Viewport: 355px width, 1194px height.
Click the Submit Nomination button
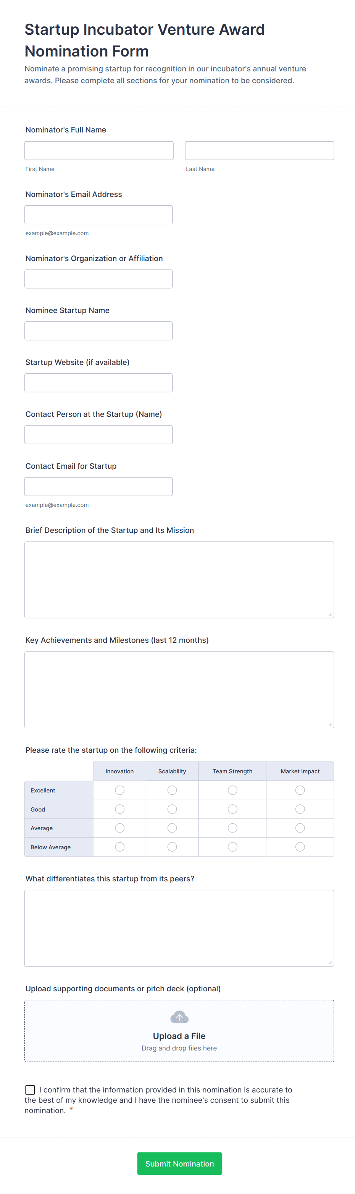tap(179, 1163)
